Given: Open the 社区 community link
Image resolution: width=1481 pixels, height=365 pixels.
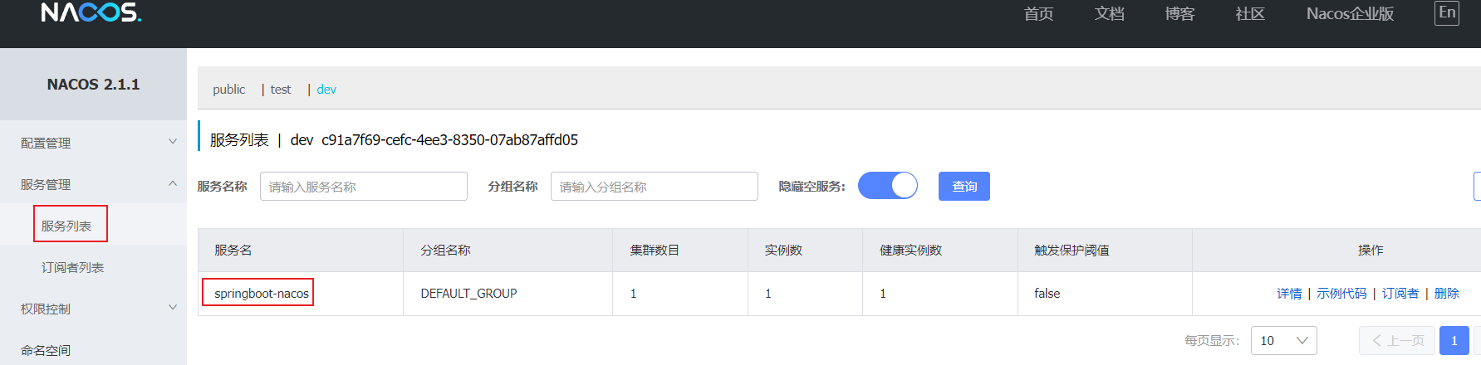Looking at the screenshot, I should pyautogui.click(x=1250, y=14).
